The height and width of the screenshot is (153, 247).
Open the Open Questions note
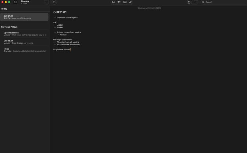pyautogui.click(x=24, y=33)
